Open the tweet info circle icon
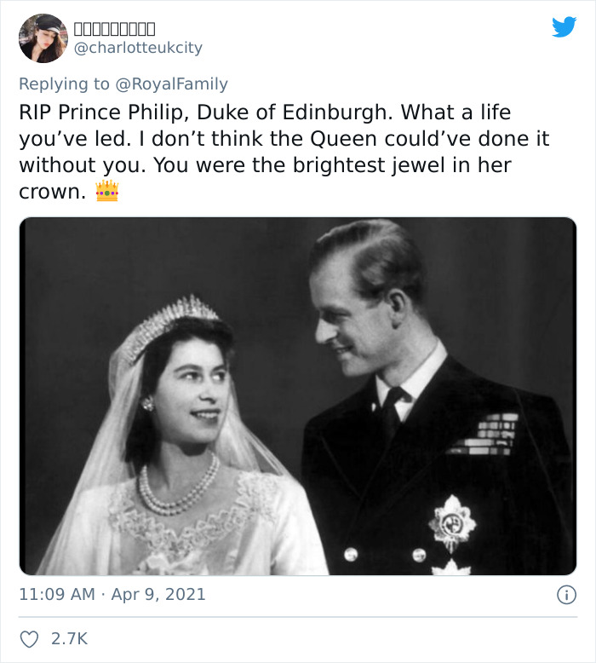This screenshot has height=663, width=596. (566, 595)
